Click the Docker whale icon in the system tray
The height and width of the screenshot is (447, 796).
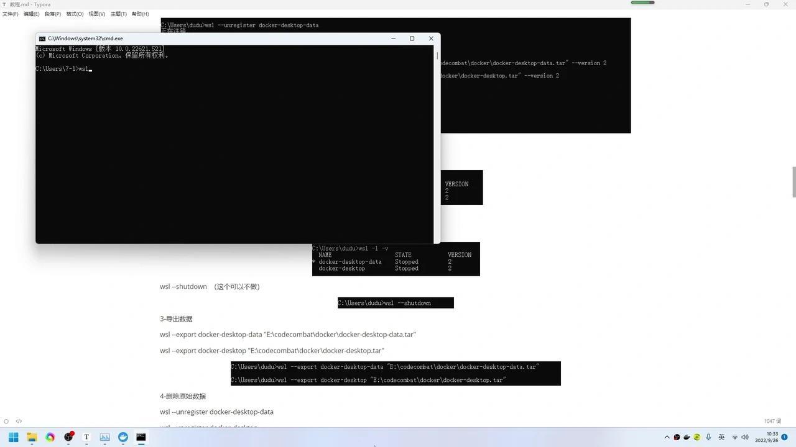(x=686, y=437)
